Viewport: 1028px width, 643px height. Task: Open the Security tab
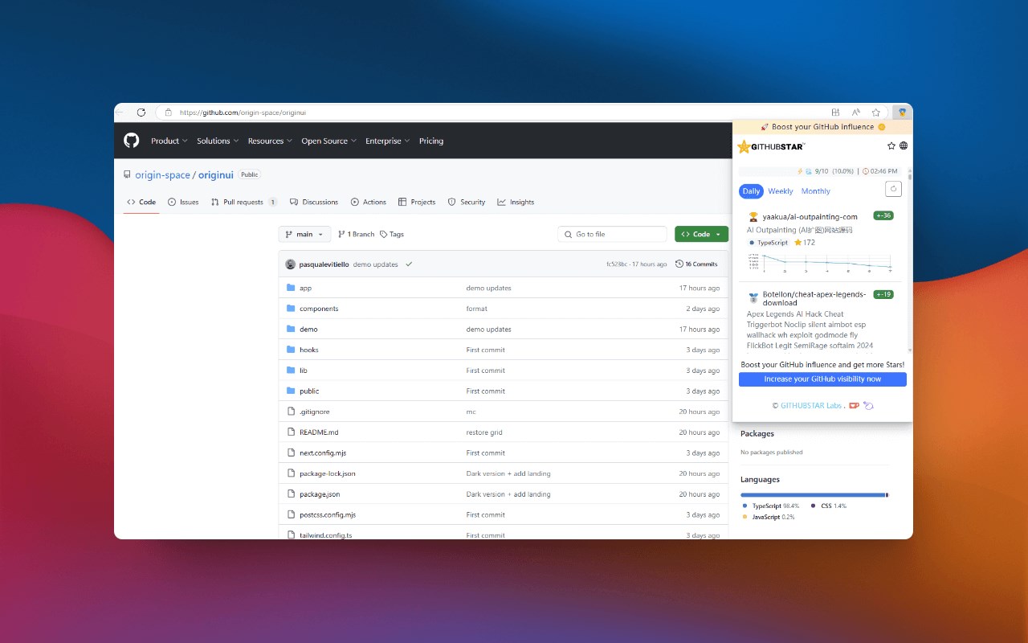coord(467,203)
